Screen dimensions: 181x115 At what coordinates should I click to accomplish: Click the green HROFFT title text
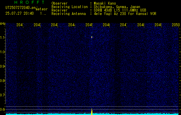29,2
